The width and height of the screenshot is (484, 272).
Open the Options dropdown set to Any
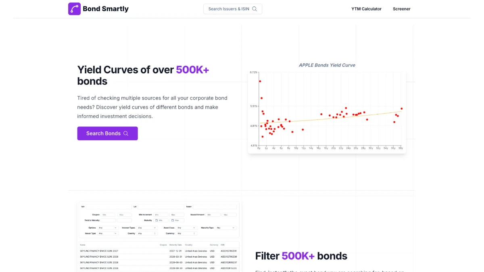coord(108,228)
